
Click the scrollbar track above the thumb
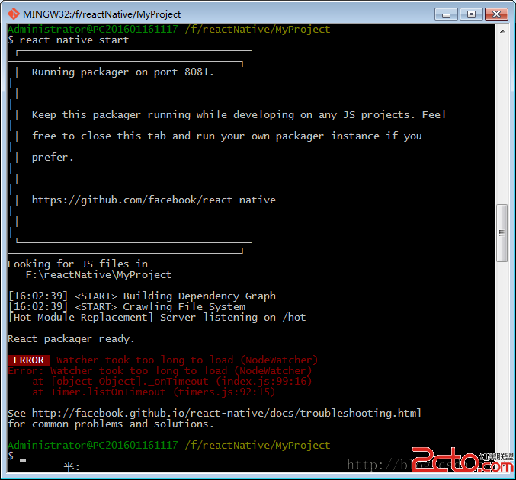coord(502,120)
